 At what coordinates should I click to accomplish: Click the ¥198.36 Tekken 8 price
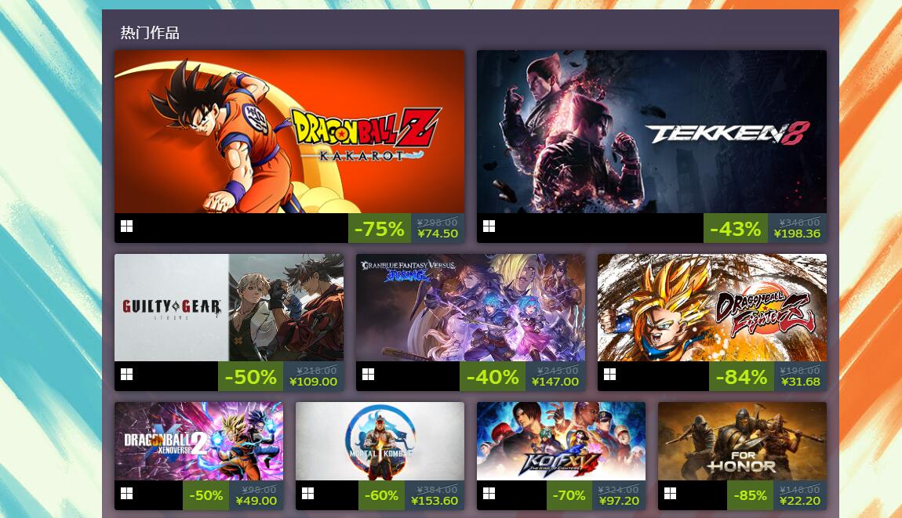(797, 234)
